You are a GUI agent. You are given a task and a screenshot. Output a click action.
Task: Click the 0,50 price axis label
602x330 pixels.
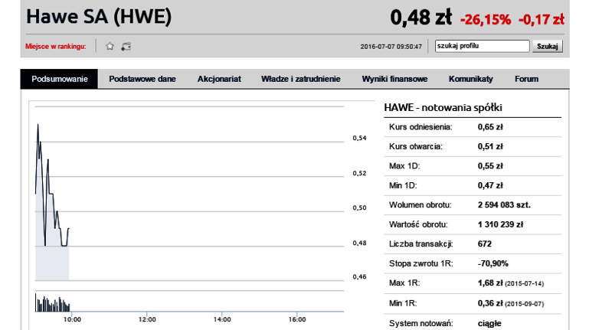359,208
